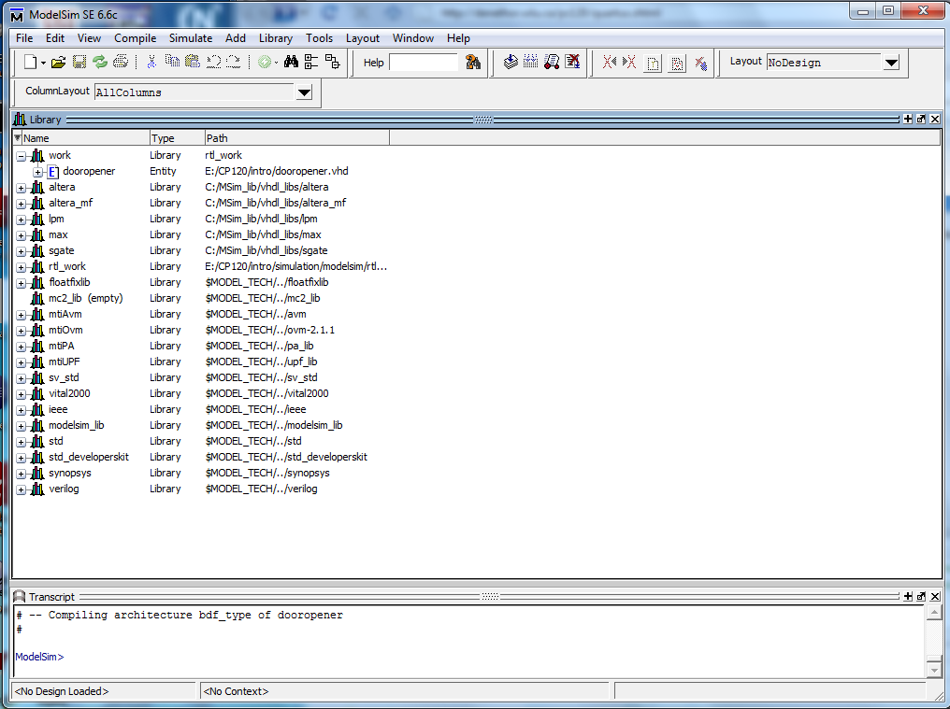Click the first red X coverage icon
950x709 pixels.
tap(610, 62)
